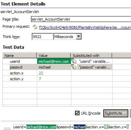Click highlighted michael@new.com in request string
Screen dimensions: 131x130
pyautogui.click(x=41, y=127)
